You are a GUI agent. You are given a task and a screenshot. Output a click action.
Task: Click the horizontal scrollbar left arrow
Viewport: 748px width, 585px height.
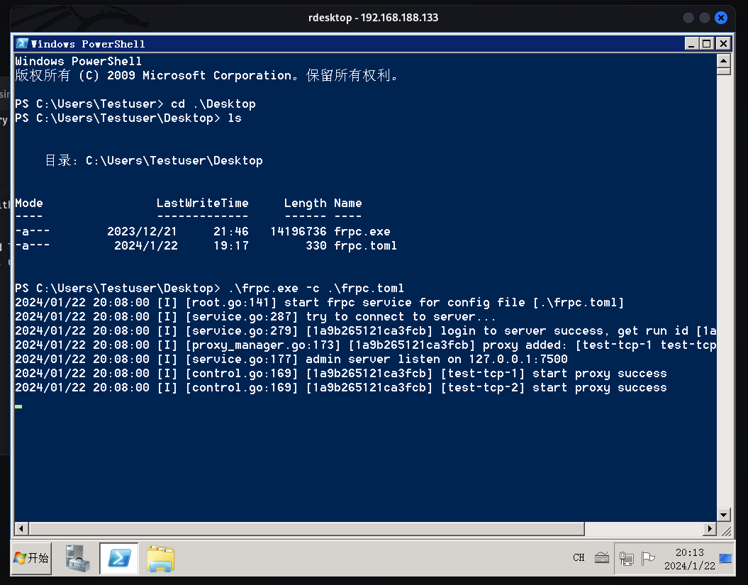click(x=21, y=529)
